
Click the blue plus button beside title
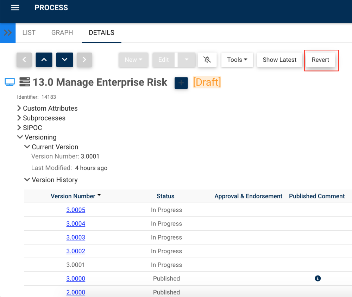181,83
